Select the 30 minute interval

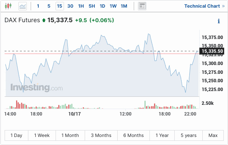[x=70, y=6]
